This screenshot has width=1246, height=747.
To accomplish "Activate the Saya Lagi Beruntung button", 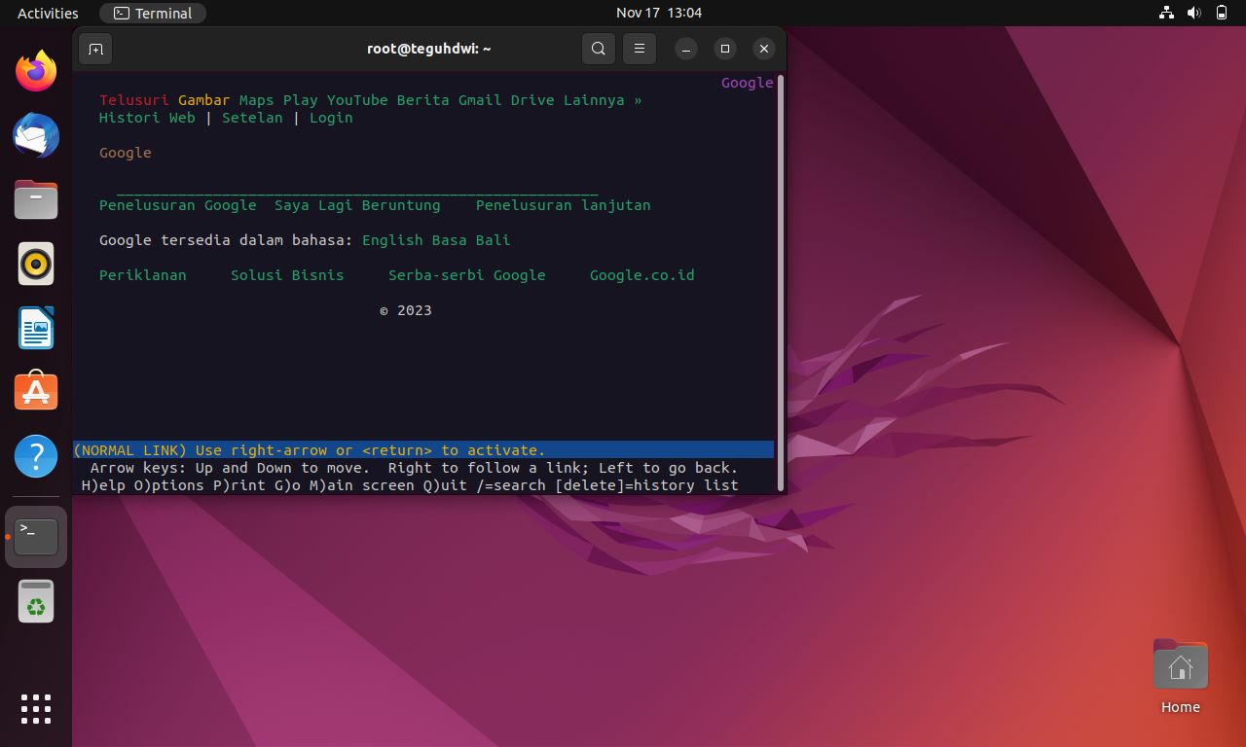I will [357, 205].
